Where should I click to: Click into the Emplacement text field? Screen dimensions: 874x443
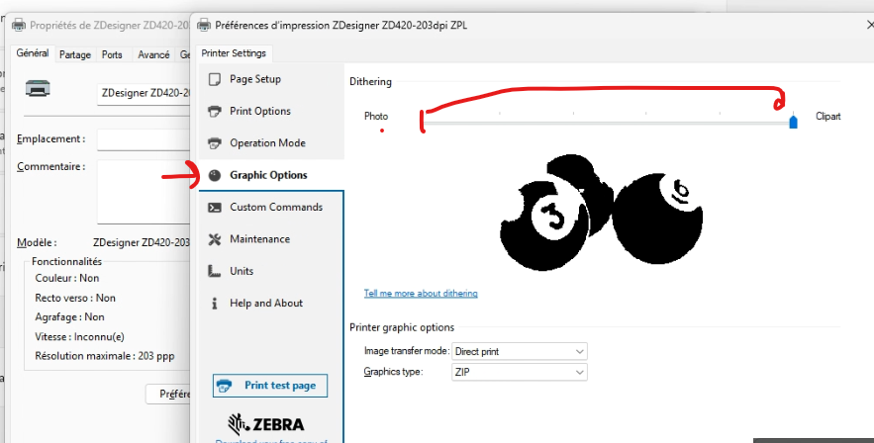tap(144, 139)
